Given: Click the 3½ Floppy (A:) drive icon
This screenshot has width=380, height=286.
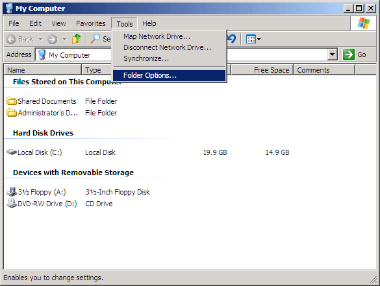Looking at the screenshot, I should [x=12, y=191].
